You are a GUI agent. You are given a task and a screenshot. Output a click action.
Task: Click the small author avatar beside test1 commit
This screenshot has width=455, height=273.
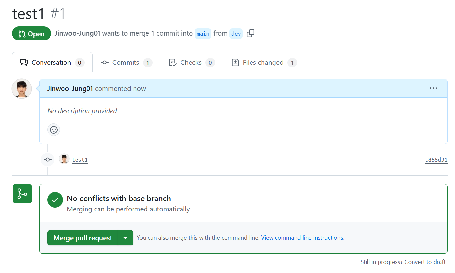64,159
